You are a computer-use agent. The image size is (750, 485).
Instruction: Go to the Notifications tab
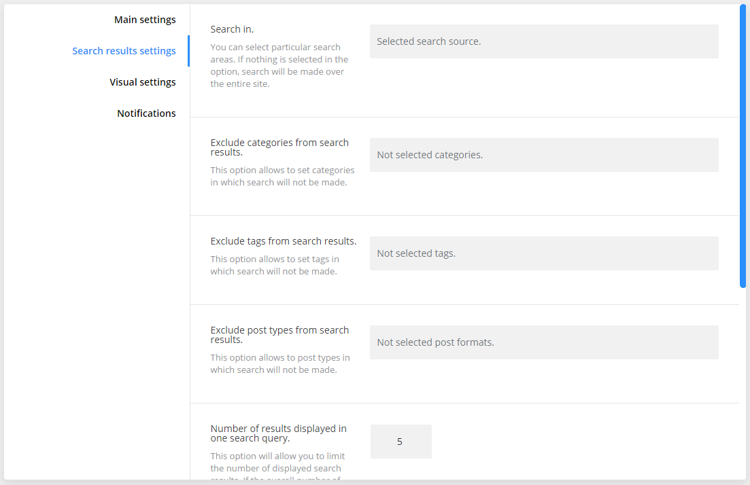point(146,113)
